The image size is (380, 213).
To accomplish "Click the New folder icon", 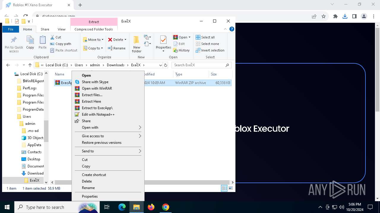I will [x=137, y=44].
